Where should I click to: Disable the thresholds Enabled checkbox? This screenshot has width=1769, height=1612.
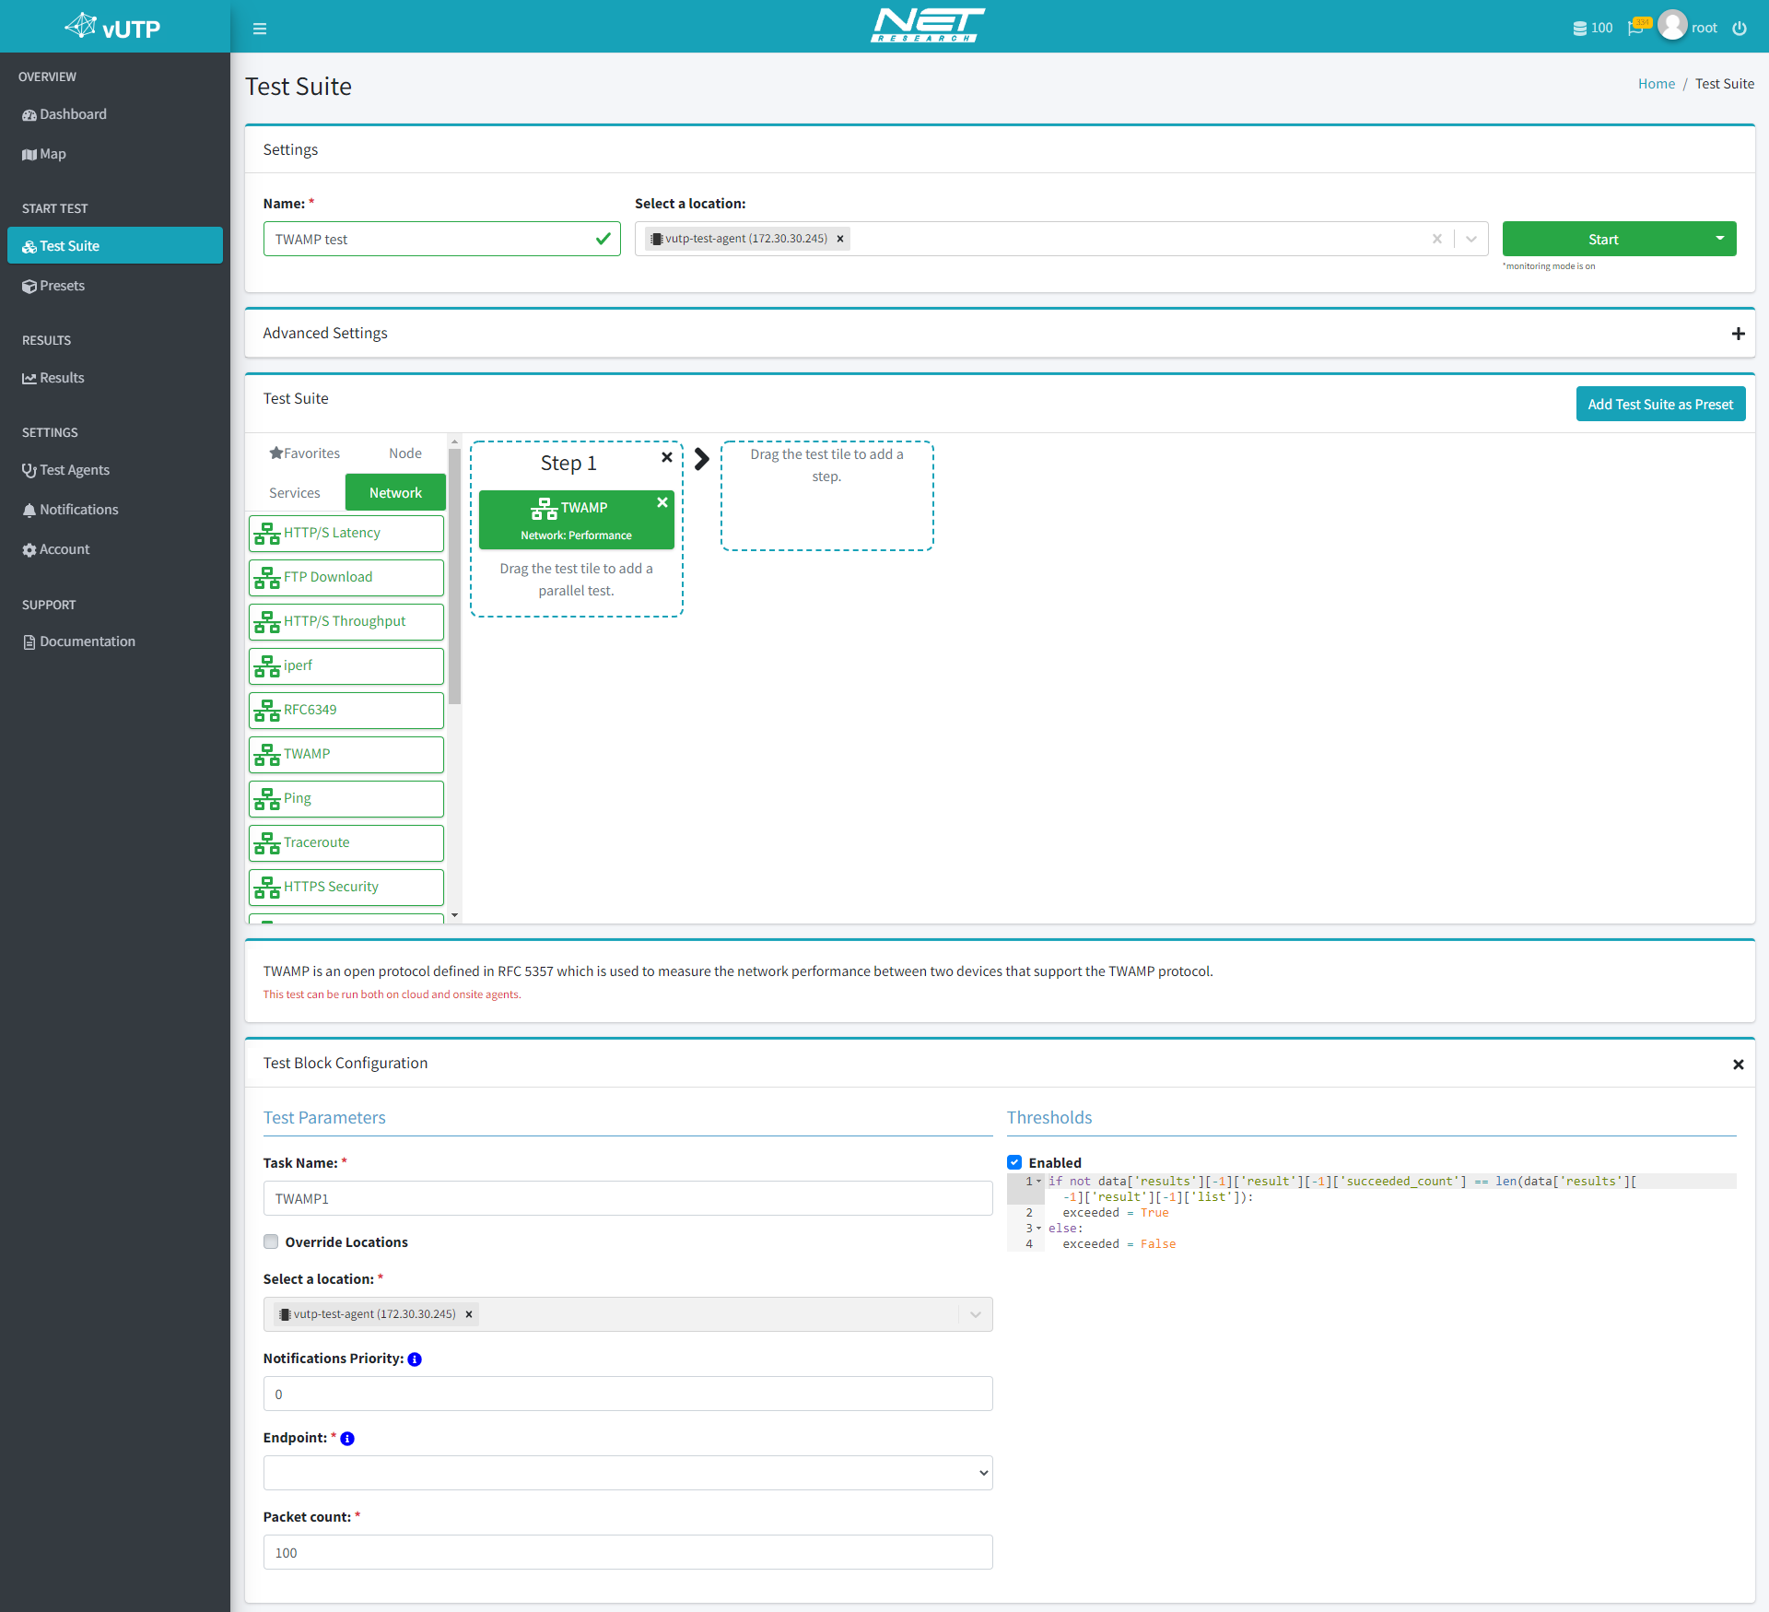pyautogui.click(x=1014, y=1162)
